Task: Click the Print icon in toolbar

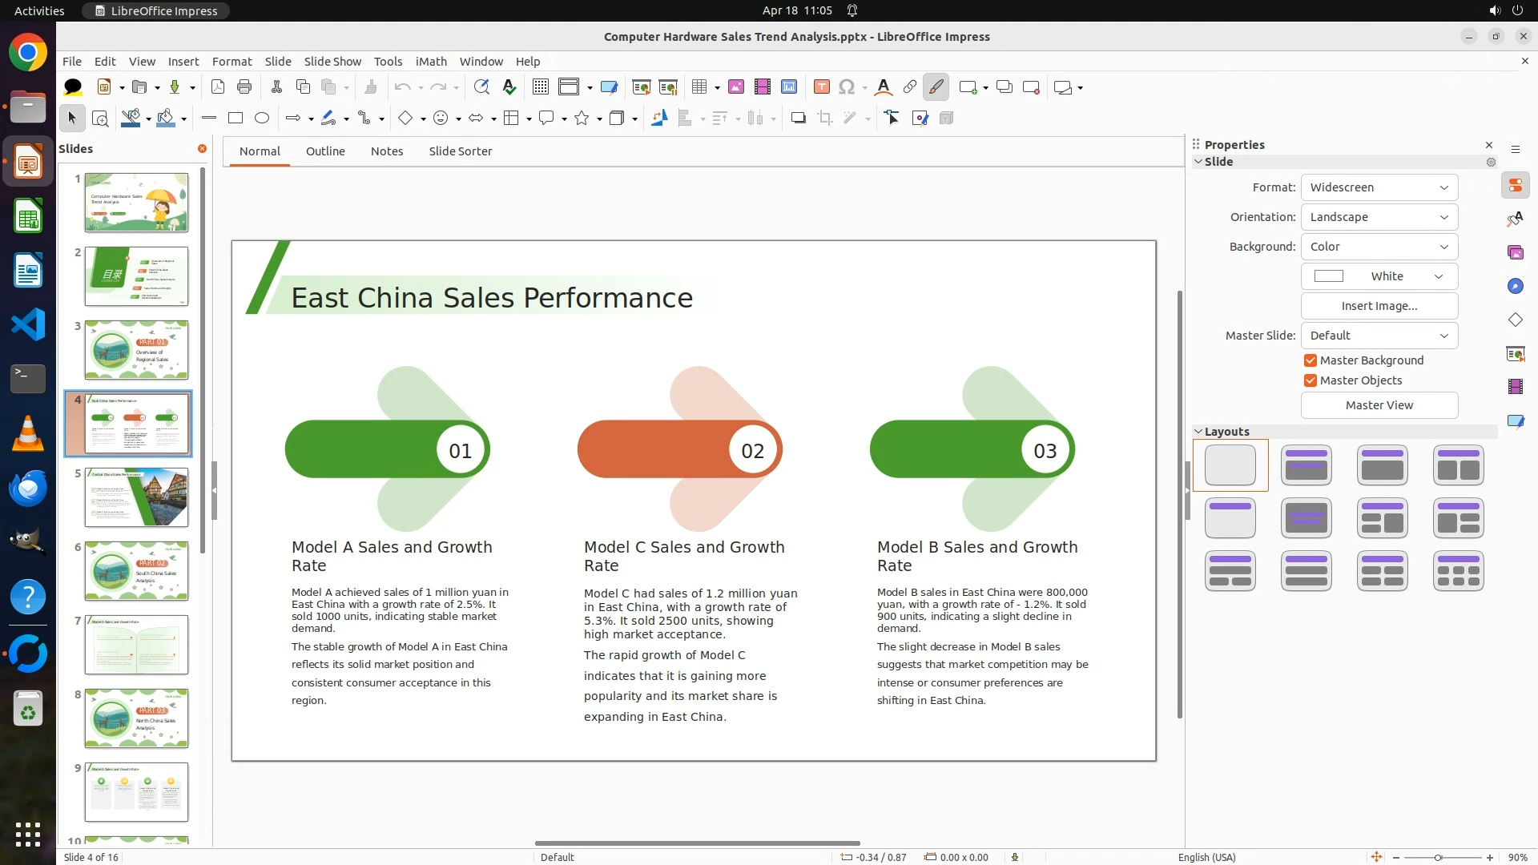Action: pyautogui.click(x=244, y=87)
